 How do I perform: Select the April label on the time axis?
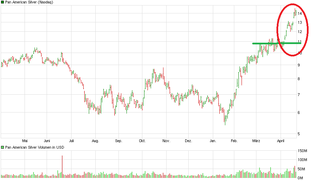(280, 141)
